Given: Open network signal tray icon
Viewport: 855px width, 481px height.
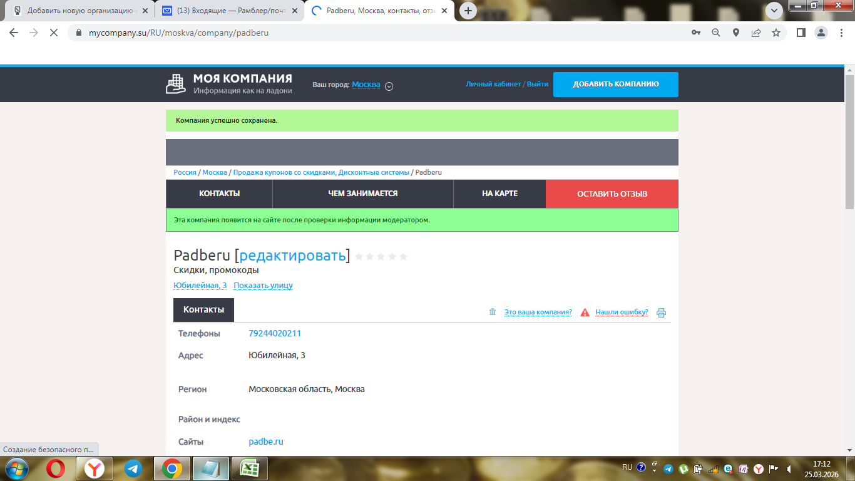Looking at the screenshot, I should point(714,468).
